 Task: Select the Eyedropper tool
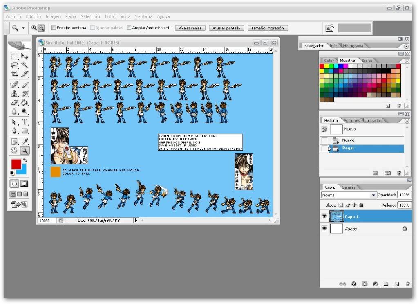pos(25,142)
